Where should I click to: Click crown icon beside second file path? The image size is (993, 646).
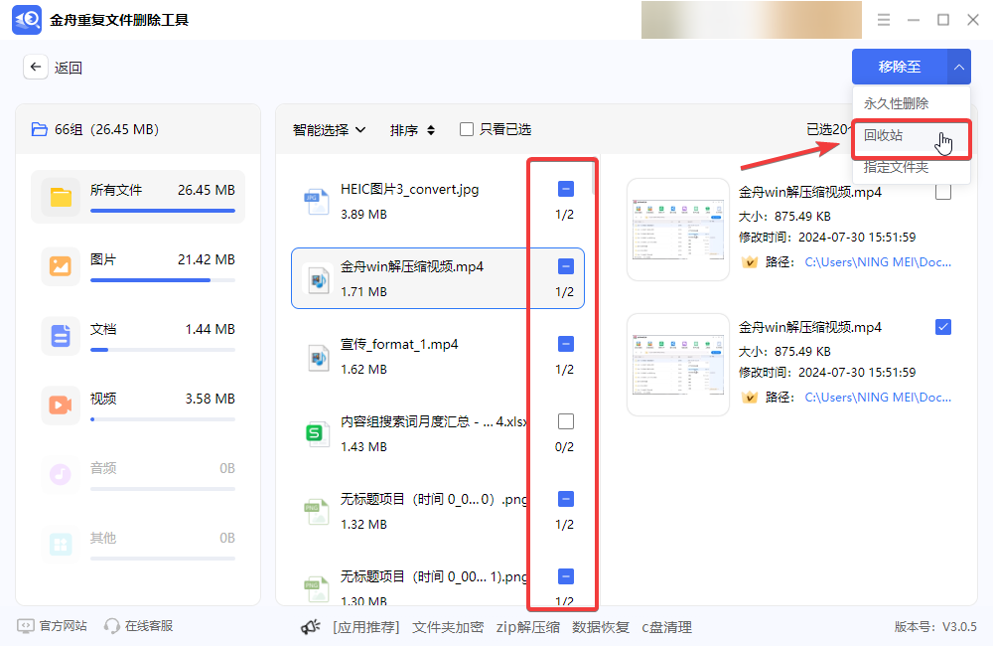749,397
